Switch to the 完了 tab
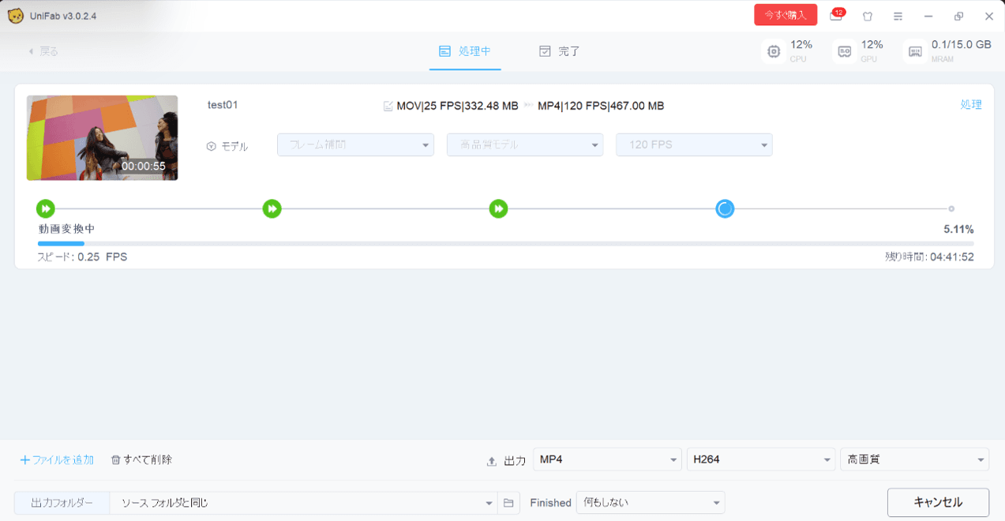 click(559, 51)
